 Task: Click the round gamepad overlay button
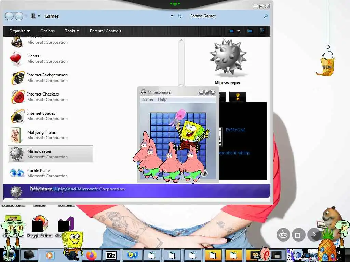click(283, 235)
